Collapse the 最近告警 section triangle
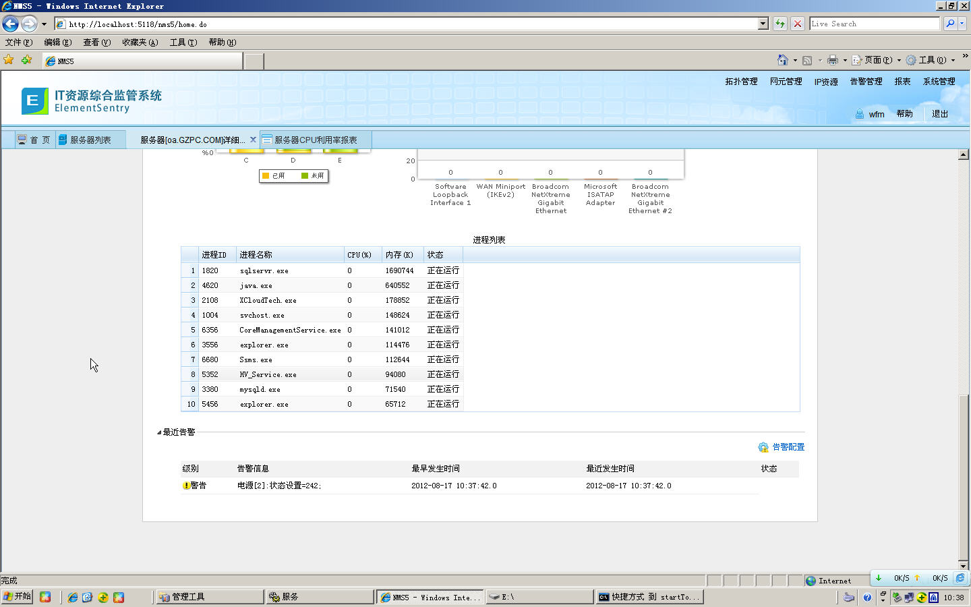This screenshot has height=607, width=971. (x=159, y=432)
